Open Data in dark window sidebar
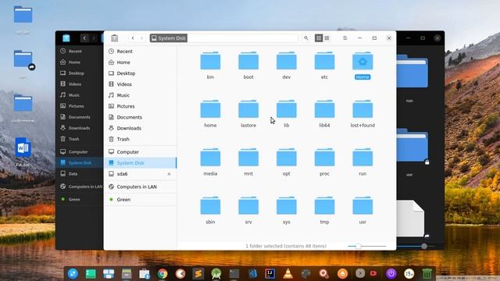Viewport: 500px width, 281px height. (80, 174)
